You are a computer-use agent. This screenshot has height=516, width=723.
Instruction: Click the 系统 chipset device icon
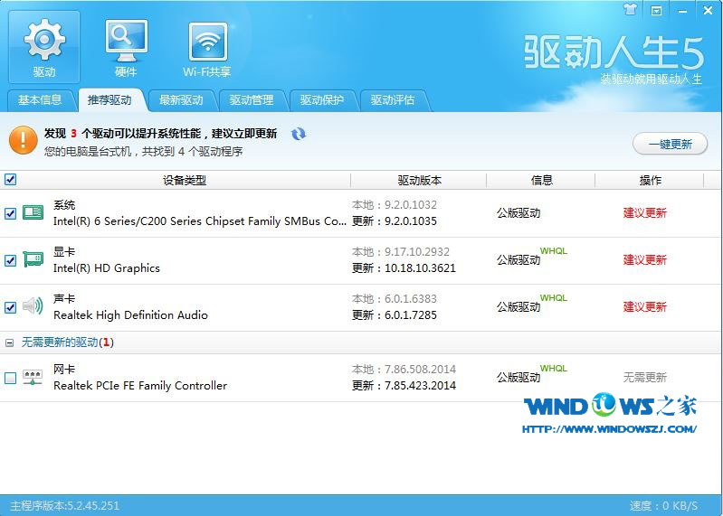coord(33,212)
